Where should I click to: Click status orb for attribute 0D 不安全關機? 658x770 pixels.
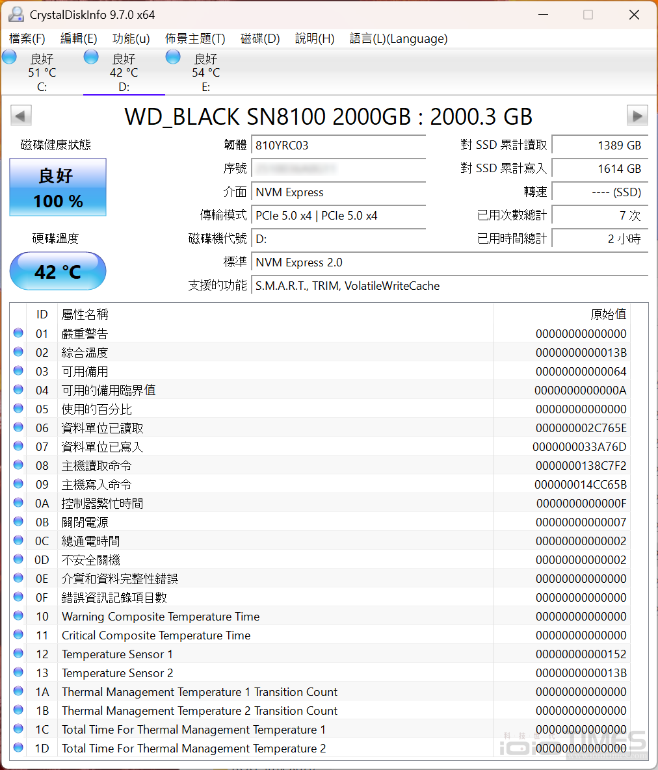coord(18,559)
